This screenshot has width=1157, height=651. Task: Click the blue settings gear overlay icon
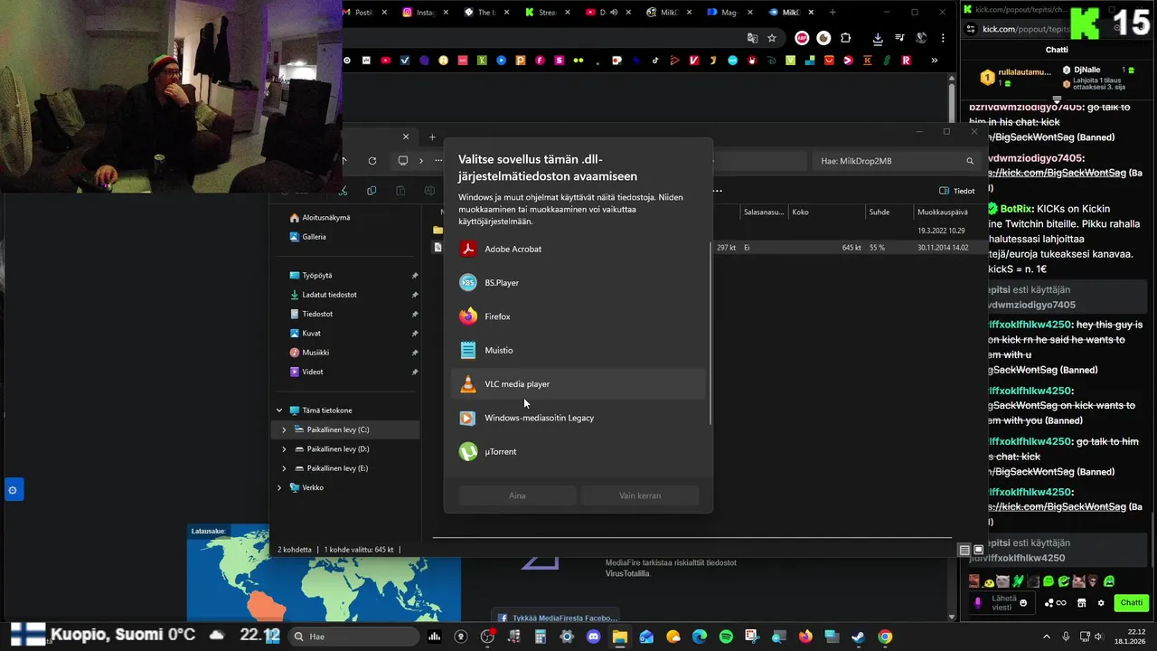pos(13,490)
